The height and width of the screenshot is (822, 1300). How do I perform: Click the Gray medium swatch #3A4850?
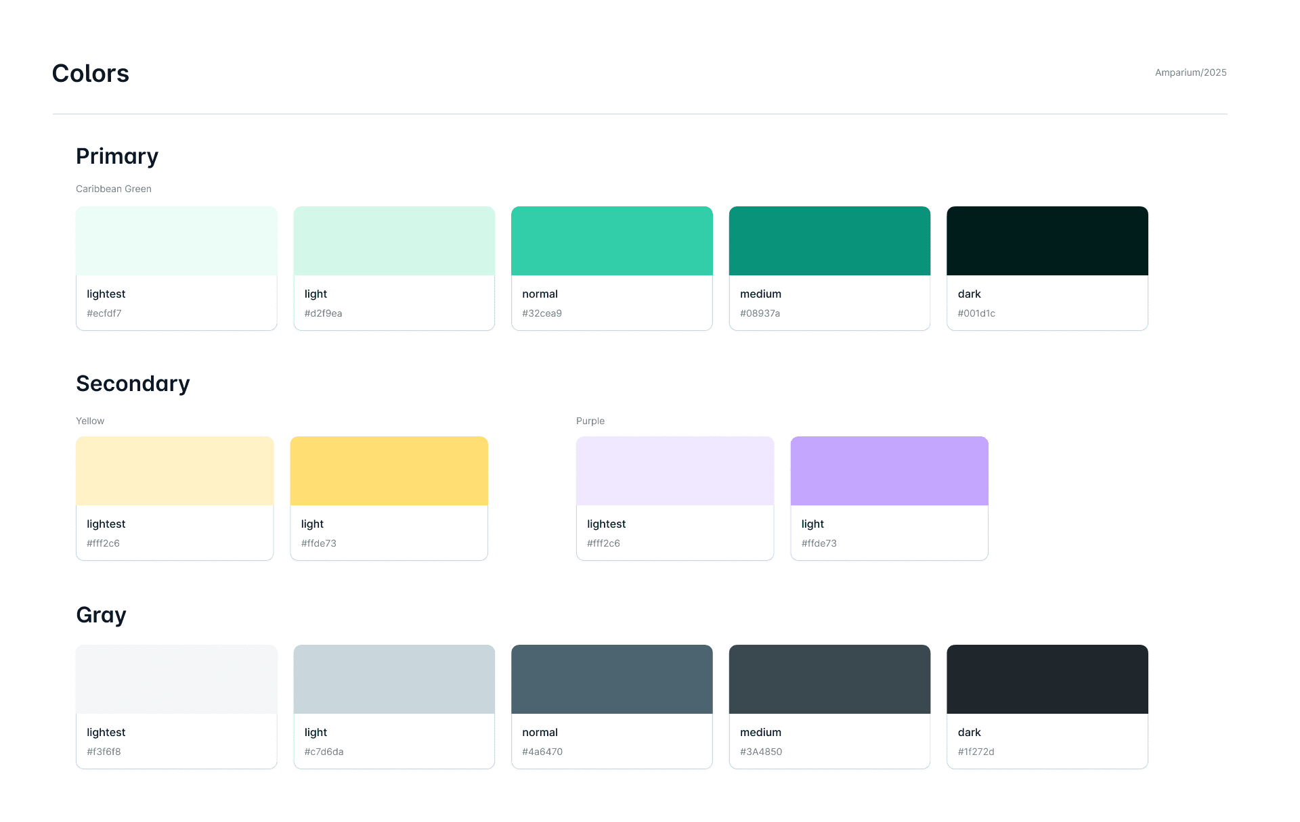829,680
